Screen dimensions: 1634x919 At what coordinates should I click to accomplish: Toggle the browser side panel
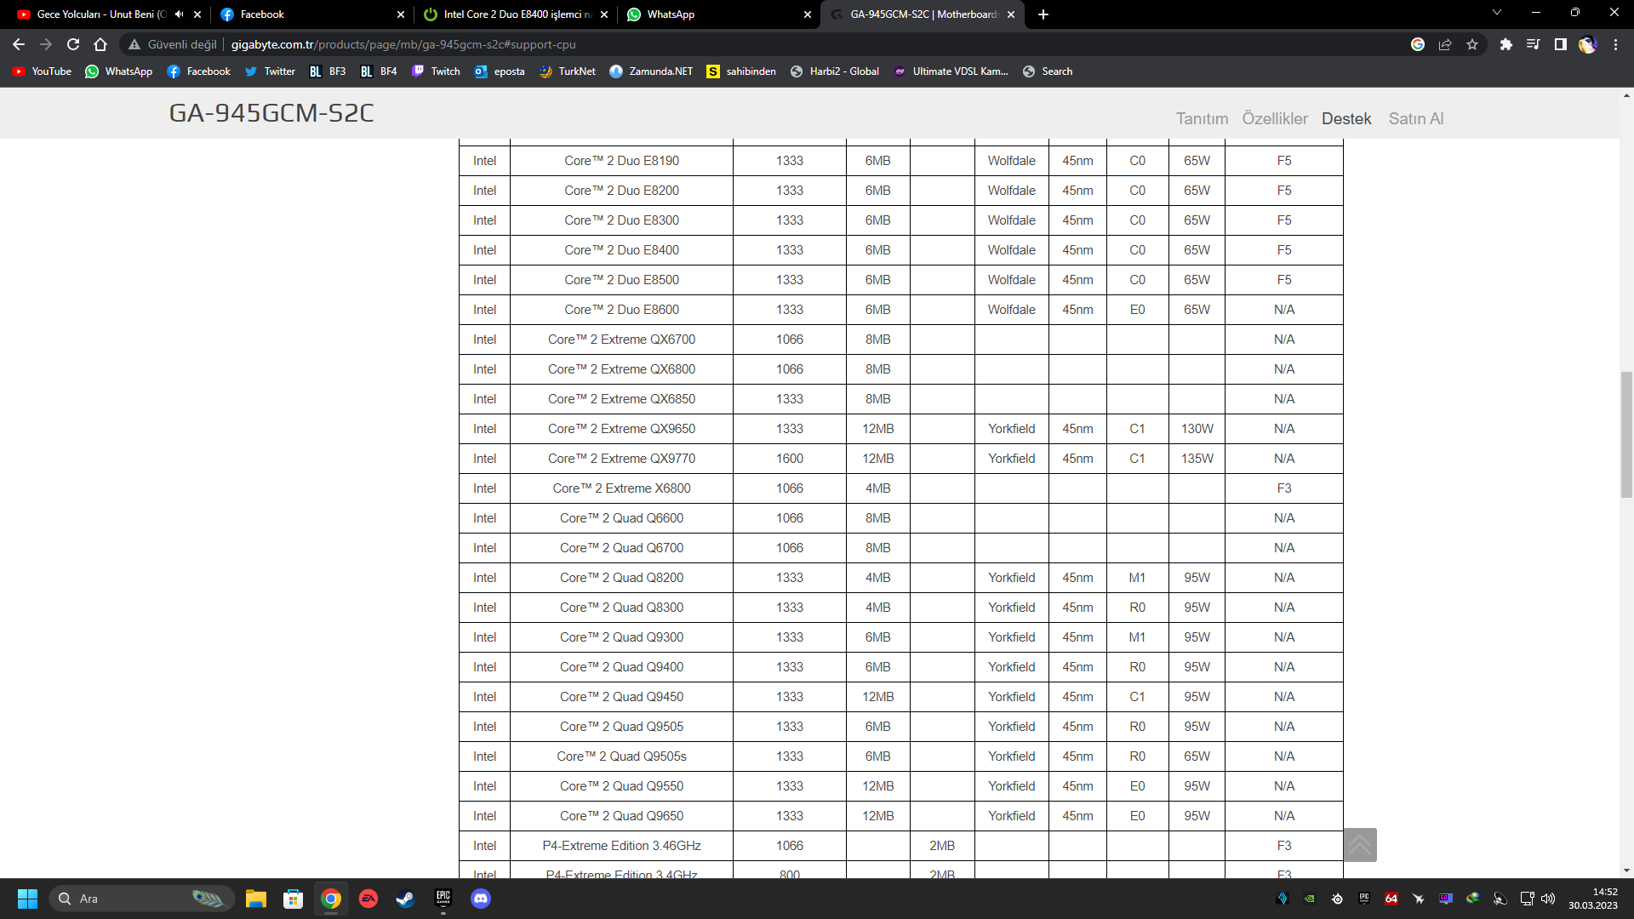click(1560, 44)
